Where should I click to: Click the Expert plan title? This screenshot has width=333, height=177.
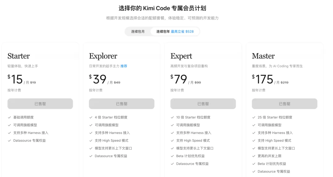pos(181,56)
